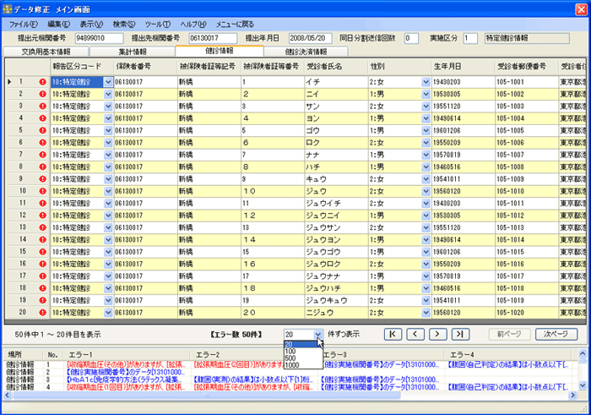The width and height of the screenshot is (591, 415).
Task: Open the 検索(S) menu
Action: click(123, 25)
